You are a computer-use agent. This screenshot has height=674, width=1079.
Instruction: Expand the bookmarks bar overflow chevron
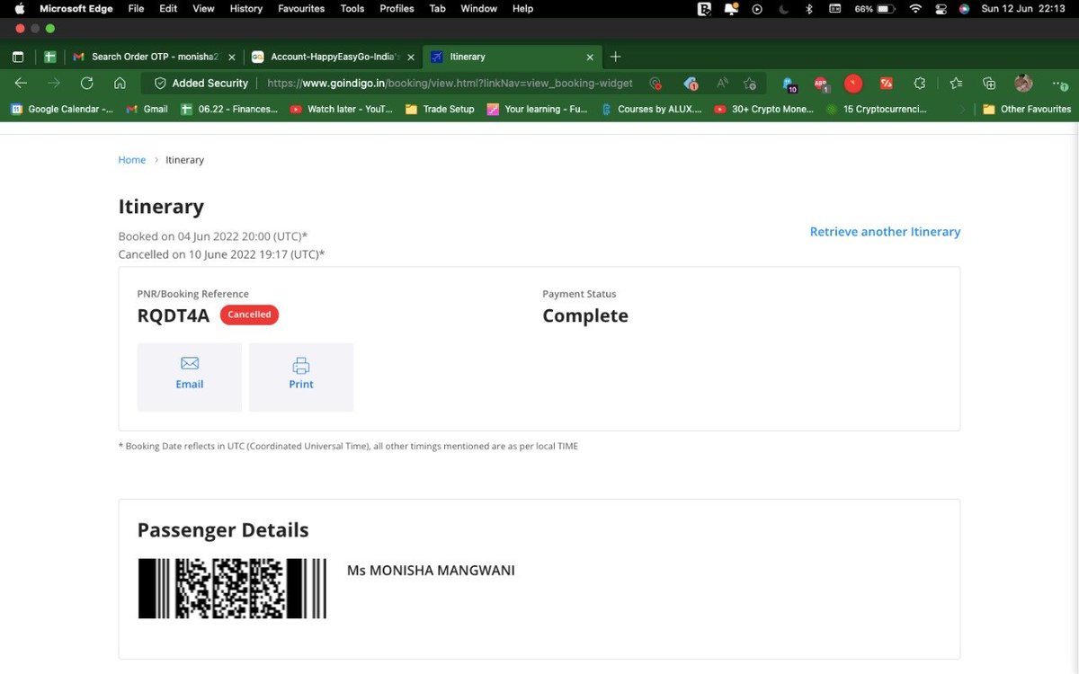tap(963, 109)
